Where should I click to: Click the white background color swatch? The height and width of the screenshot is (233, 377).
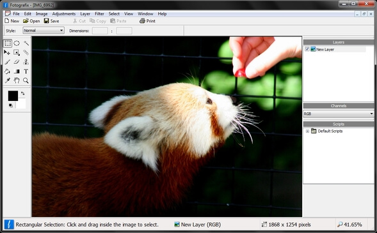click(x=22, y=105)
